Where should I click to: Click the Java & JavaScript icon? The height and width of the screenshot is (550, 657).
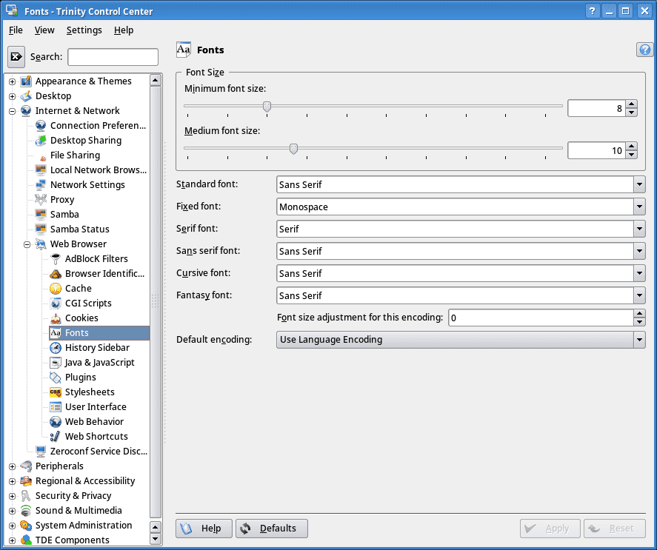(56, 362)
